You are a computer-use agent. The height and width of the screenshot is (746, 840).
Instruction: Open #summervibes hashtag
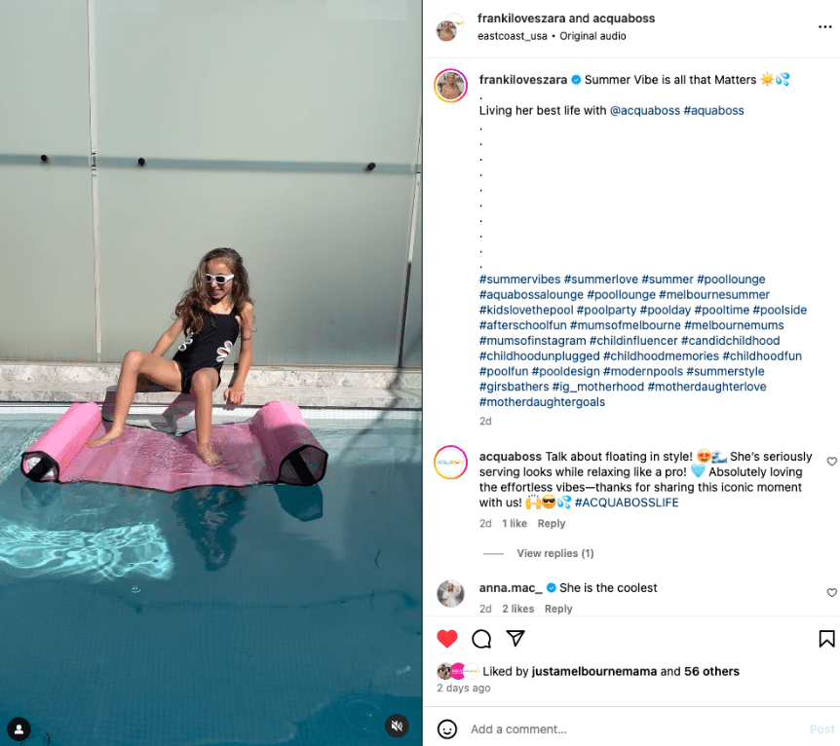pos(519,279)
